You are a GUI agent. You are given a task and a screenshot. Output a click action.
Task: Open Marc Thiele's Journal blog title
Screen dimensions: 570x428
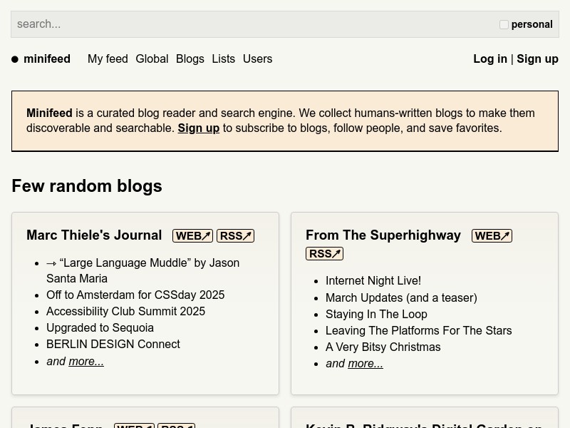click(x=94, y=235)
